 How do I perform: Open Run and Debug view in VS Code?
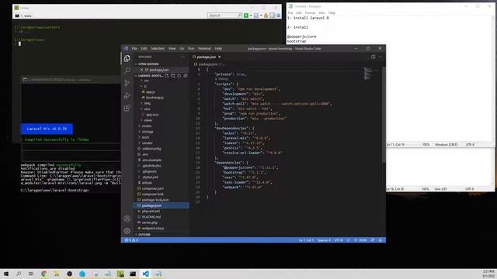(127, 96)
